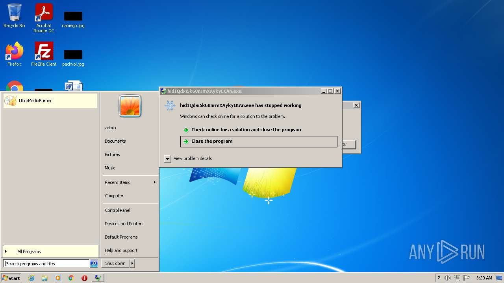Open the admin user folder
504x283 pixels.
pos(110,128)
